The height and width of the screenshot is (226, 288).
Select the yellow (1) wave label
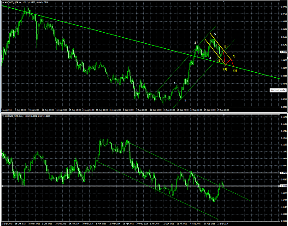click(x=219, y=60)
